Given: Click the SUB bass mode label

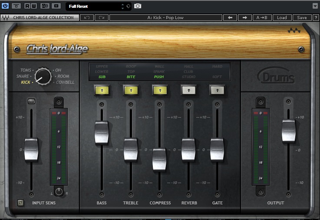Looking at the screenshot, I should pos(102,77).
